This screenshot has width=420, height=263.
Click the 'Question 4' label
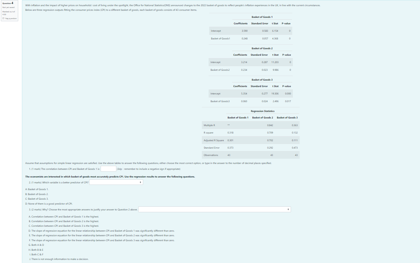click(x=8, y=3)
